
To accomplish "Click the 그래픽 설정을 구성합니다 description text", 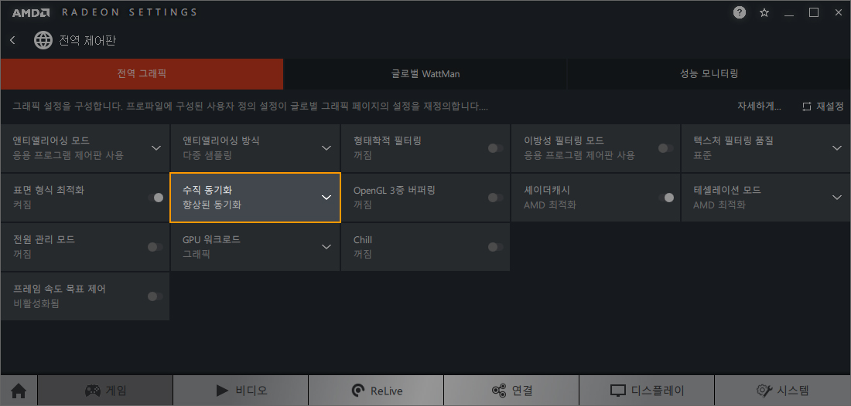I will point(250,107).
